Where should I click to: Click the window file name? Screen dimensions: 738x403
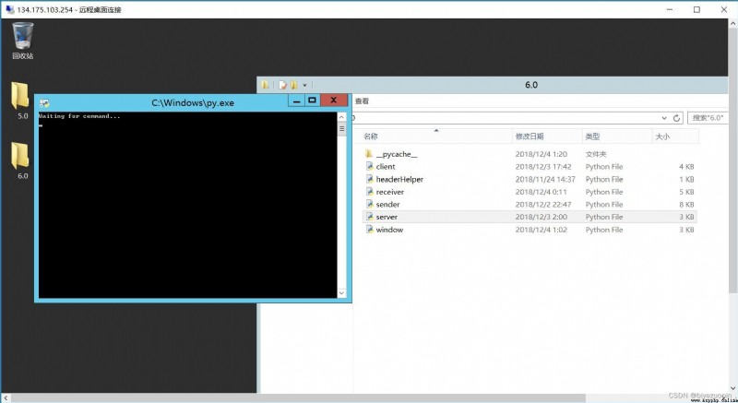(x=389, y=230)
